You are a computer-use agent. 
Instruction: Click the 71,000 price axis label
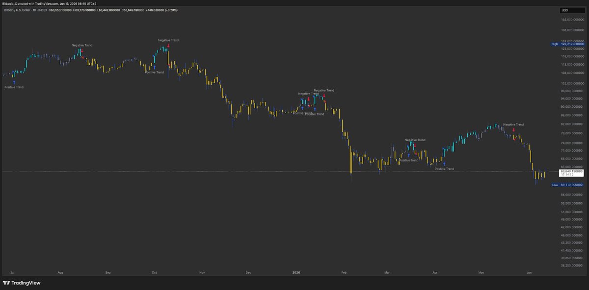click(x=572, y=150)
